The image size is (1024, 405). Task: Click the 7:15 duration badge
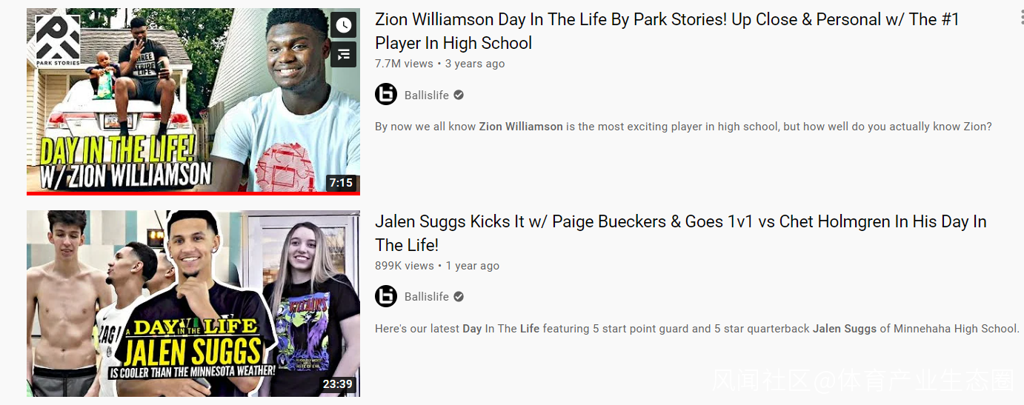click(x=341, y=182)
